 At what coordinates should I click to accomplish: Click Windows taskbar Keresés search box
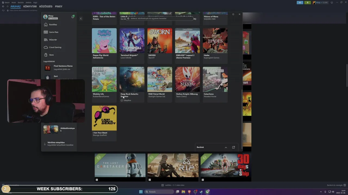click(x=160, y=192)
